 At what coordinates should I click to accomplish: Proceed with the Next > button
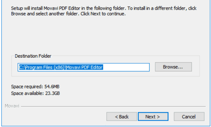153,117
